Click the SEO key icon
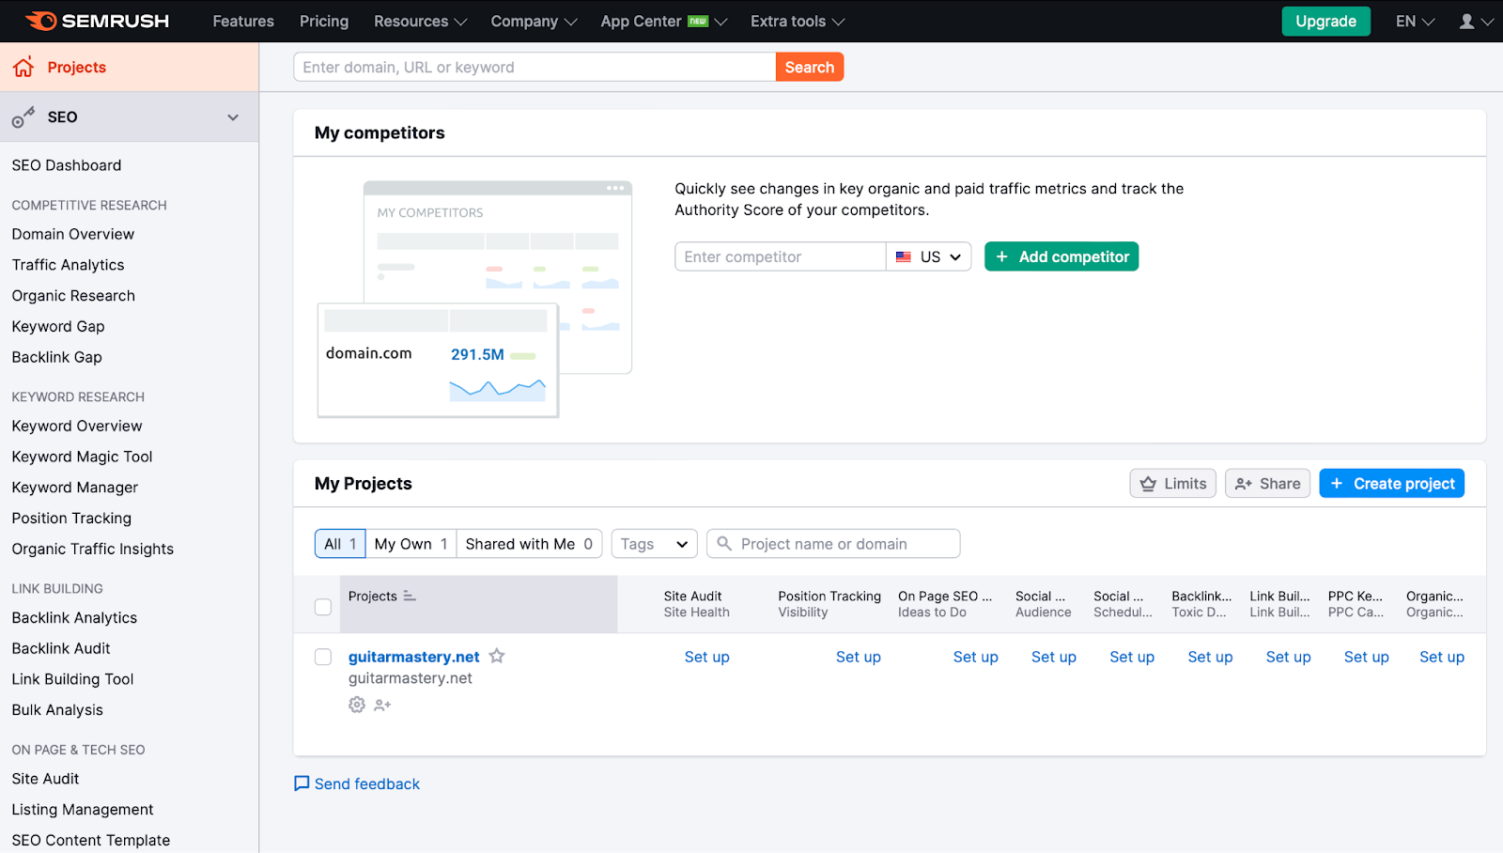Screen dimensions: 1503x853 point(23,117)
